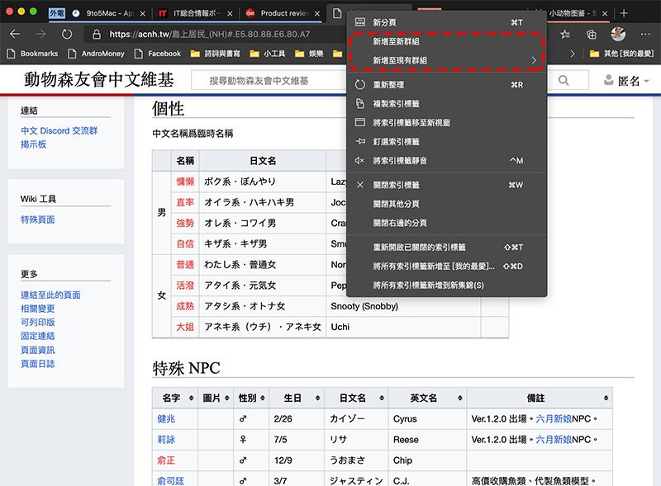Image resolution: width=661 pixels, height=486 pixels.
Task: Click the favorites star icon
Action: (x=565, y=34)
